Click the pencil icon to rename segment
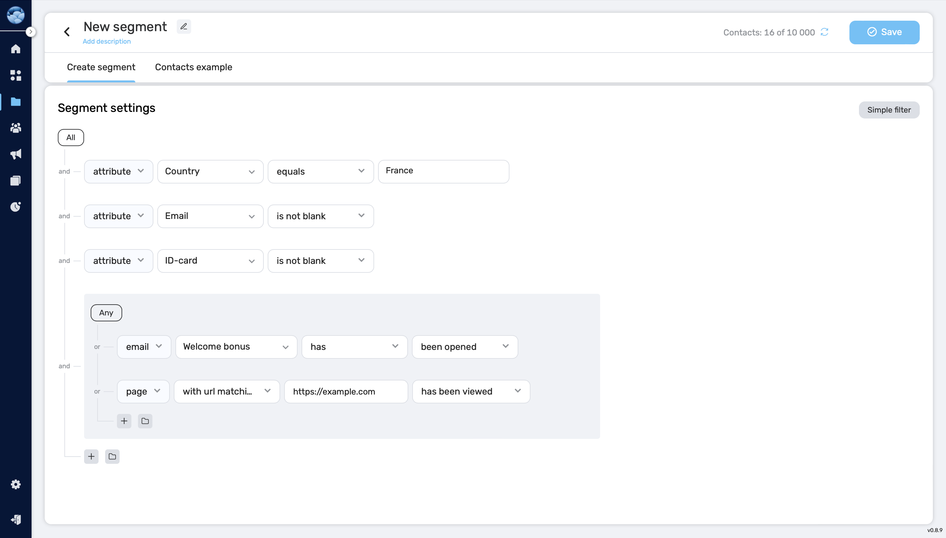Image resolution: width=946 pixels, height=538 pixels. pos(184,27)
